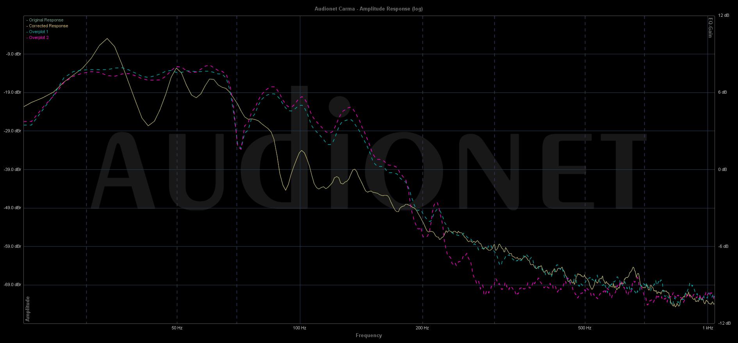Click the vertical EQ-Gain axis title
This screenshot has height=343, width=738.
710,27
